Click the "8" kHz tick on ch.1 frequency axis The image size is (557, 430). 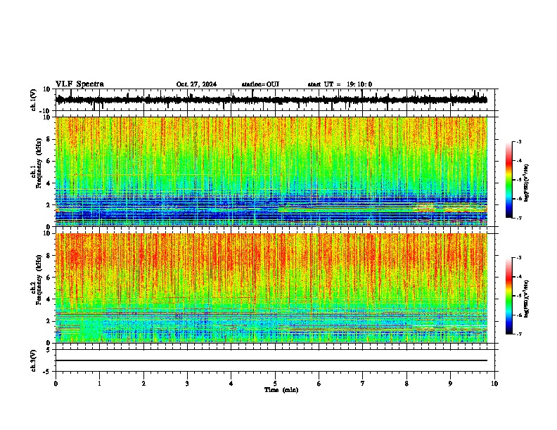tap(49, 139)
